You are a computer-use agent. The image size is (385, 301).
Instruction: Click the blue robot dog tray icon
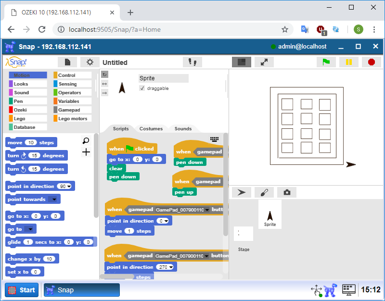click(x=330, y=290)
